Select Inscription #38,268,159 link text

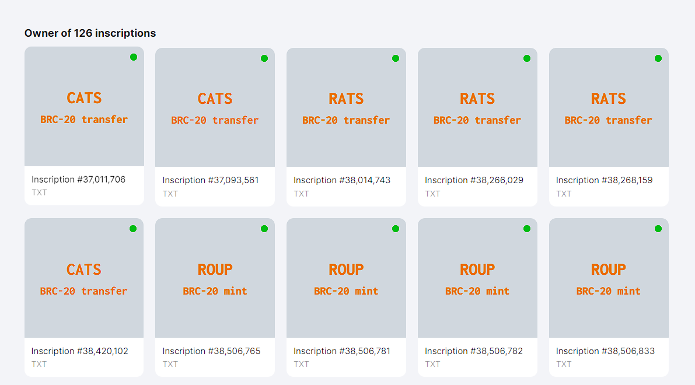[604, 180]
